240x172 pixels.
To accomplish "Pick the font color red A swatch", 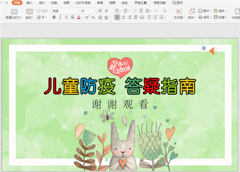I will [x=79, y=18].
